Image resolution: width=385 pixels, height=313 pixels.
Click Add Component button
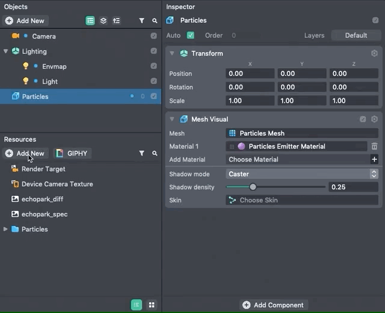[x=274, y=305]
